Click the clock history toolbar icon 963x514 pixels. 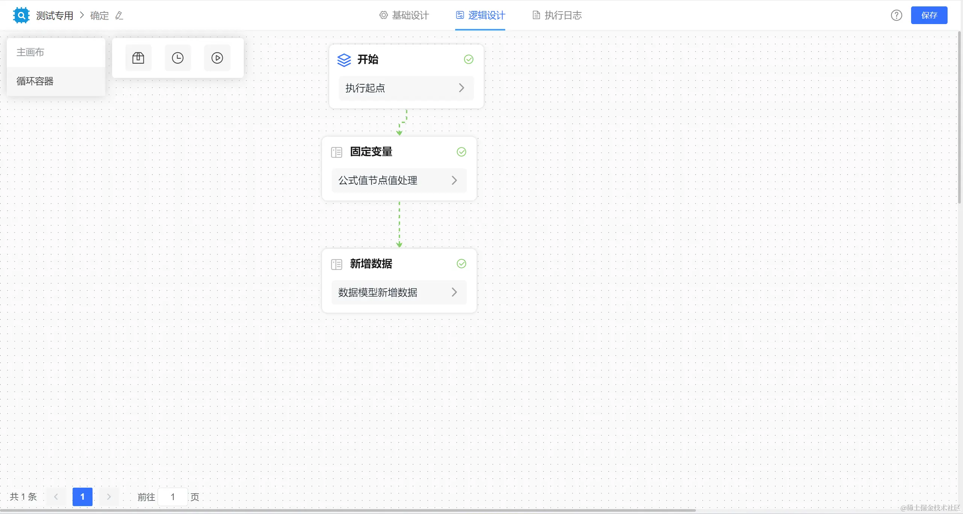pyautogui.click(x=178, y=58)
